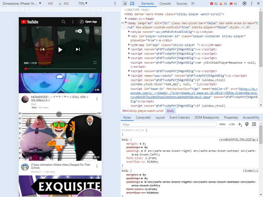Switch to the Computed tab
This screenshot has height=197, width=263.
click(x=143, y=117)
